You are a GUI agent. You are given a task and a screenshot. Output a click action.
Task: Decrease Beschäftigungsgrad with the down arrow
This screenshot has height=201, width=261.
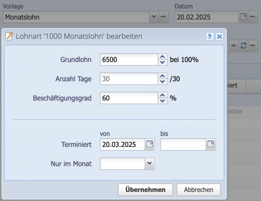tap(162, 101)
